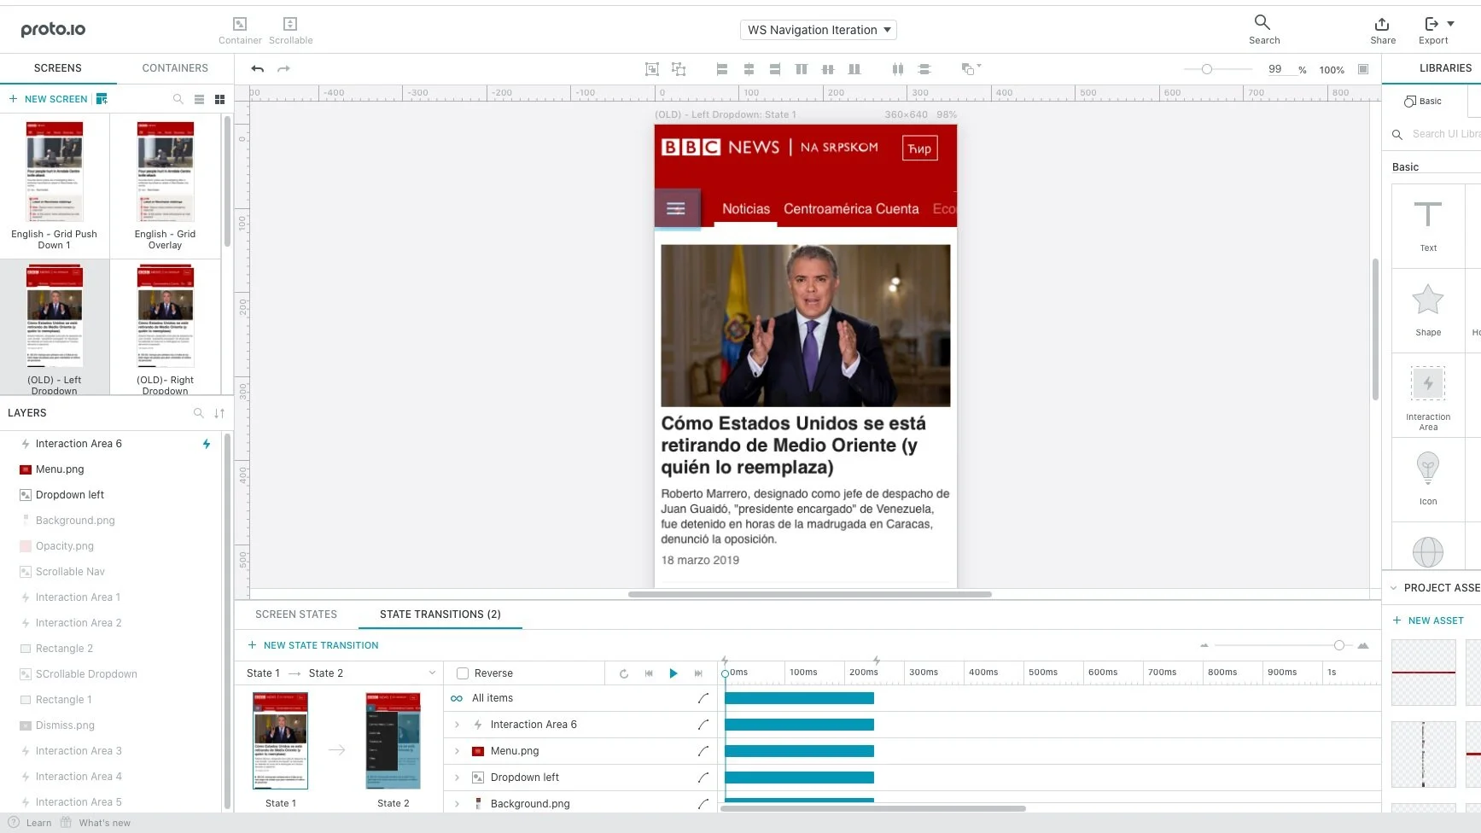Screen dimensions: 1481x833
Task: Click the lightning icon on Interaction Area 6
Action: click(x=207, y=444)
